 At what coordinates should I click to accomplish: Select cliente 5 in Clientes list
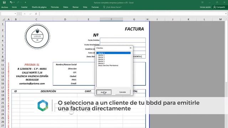(x=114, y=61)
